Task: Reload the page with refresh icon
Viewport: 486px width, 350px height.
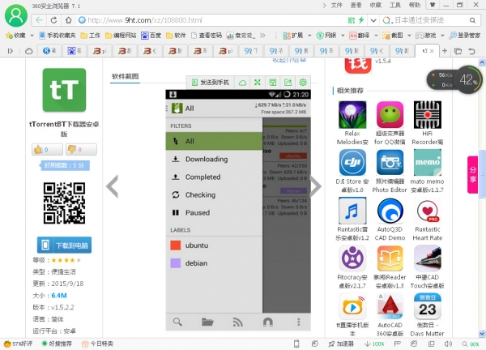Action: [53, 20]
